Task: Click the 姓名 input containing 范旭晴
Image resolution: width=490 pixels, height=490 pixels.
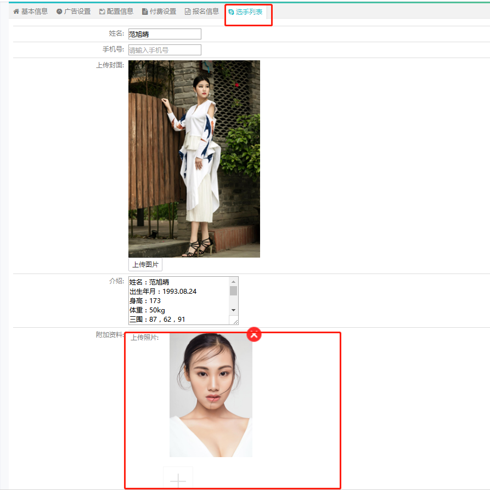Action: tap(165, 34)
